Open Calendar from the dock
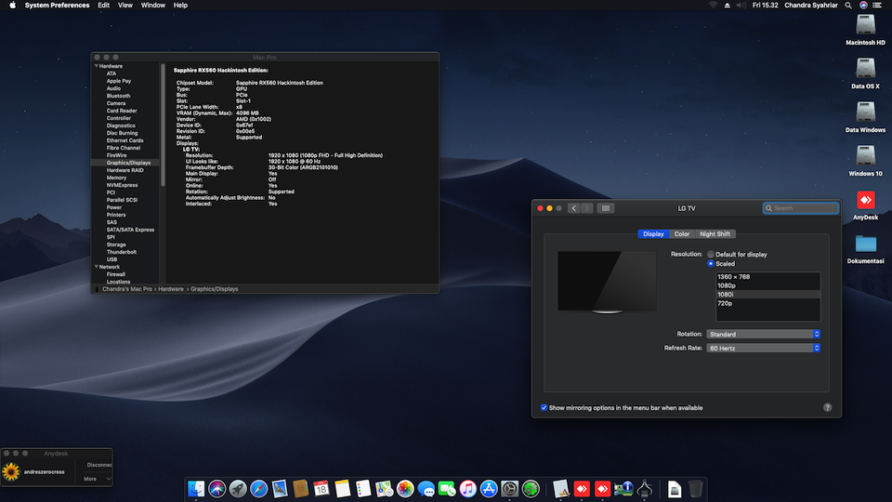This screenshot has height=502, width=892. click(x=321, y=489)
